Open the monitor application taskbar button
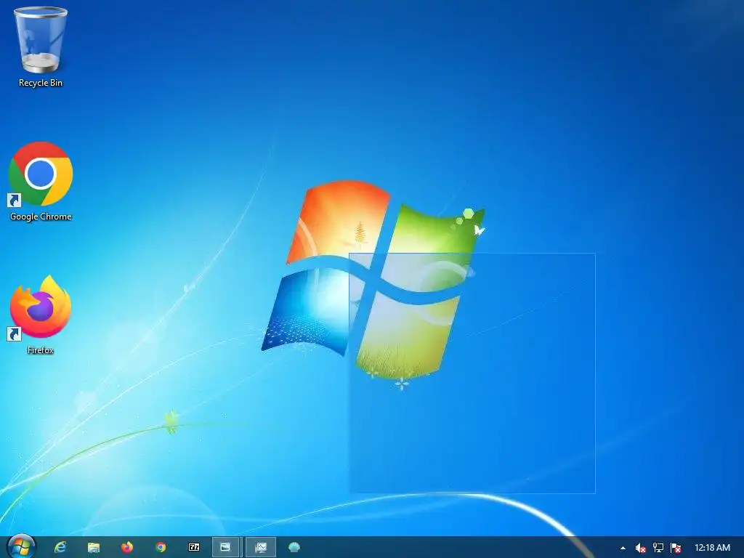The height and width of the screenshot is (558, 744). pyautogui.click(x=261, y=547)
